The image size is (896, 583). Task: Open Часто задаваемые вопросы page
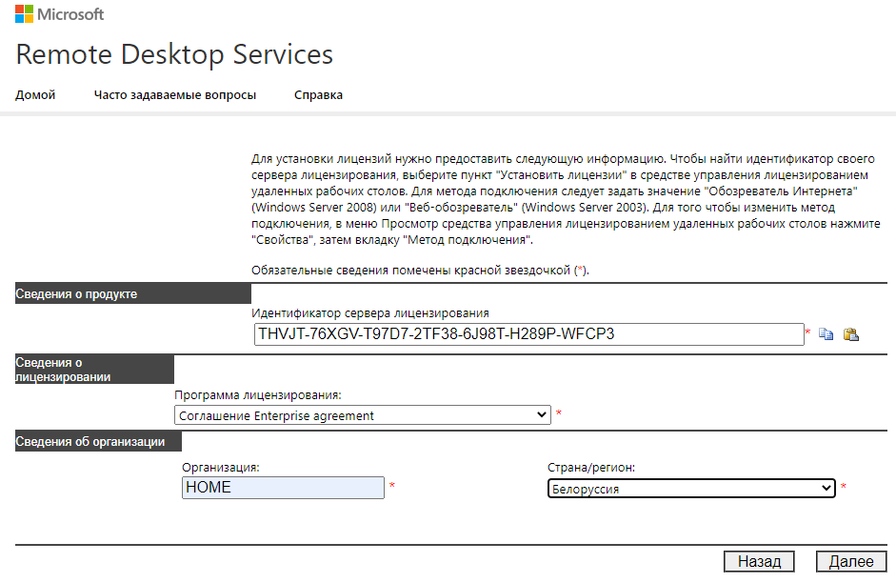174,95
